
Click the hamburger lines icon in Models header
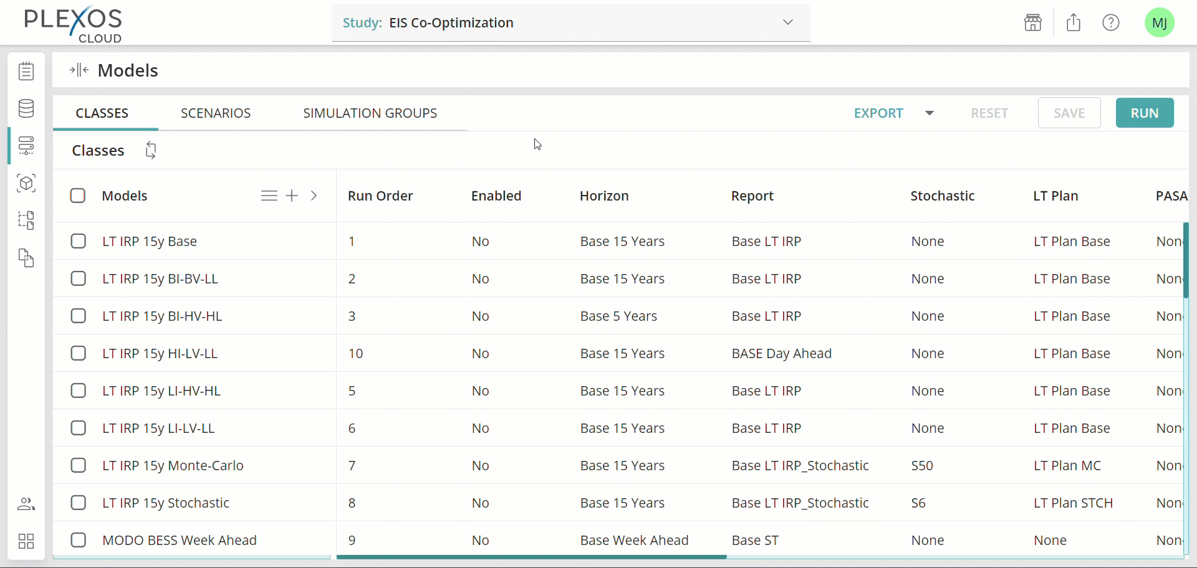[269, 196]
